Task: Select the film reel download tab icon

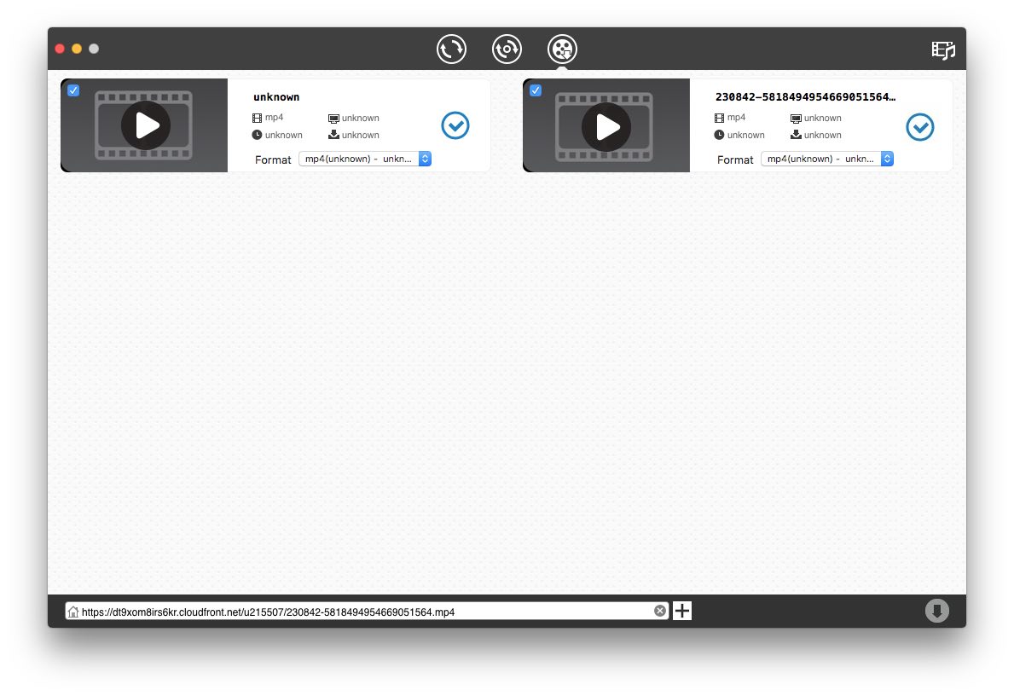Action: pyautogui.click(x=562, y=49)
